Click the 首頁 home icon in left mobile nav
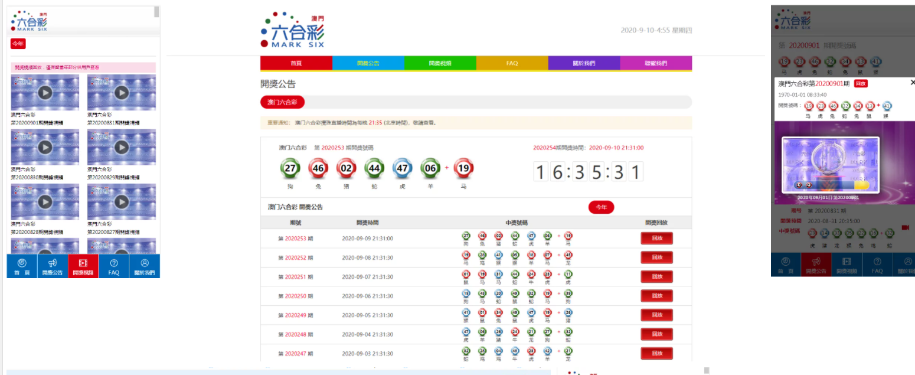Screen dimensions: 915x375 pyautogui.click(x=22, y=263)
